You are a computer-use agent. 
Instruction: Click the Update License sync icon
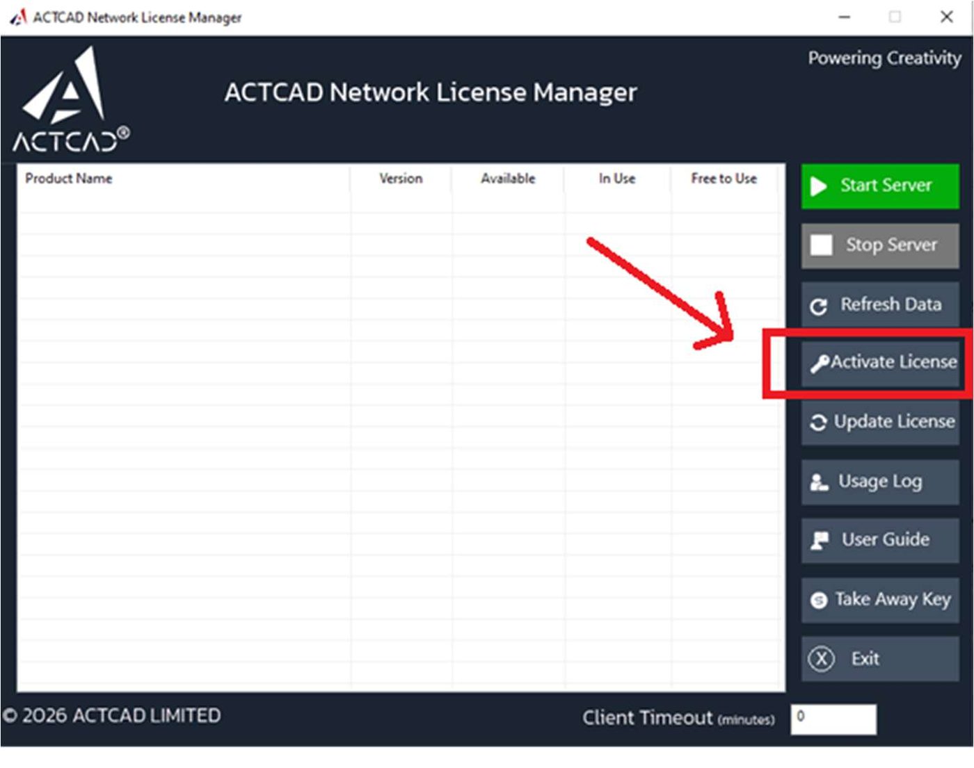(x=819, y=423)
